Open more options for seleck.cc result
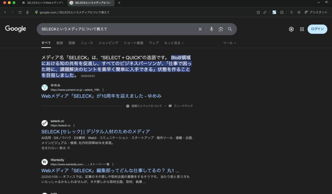This screenshot has height=194, width=332. (74, 125)
